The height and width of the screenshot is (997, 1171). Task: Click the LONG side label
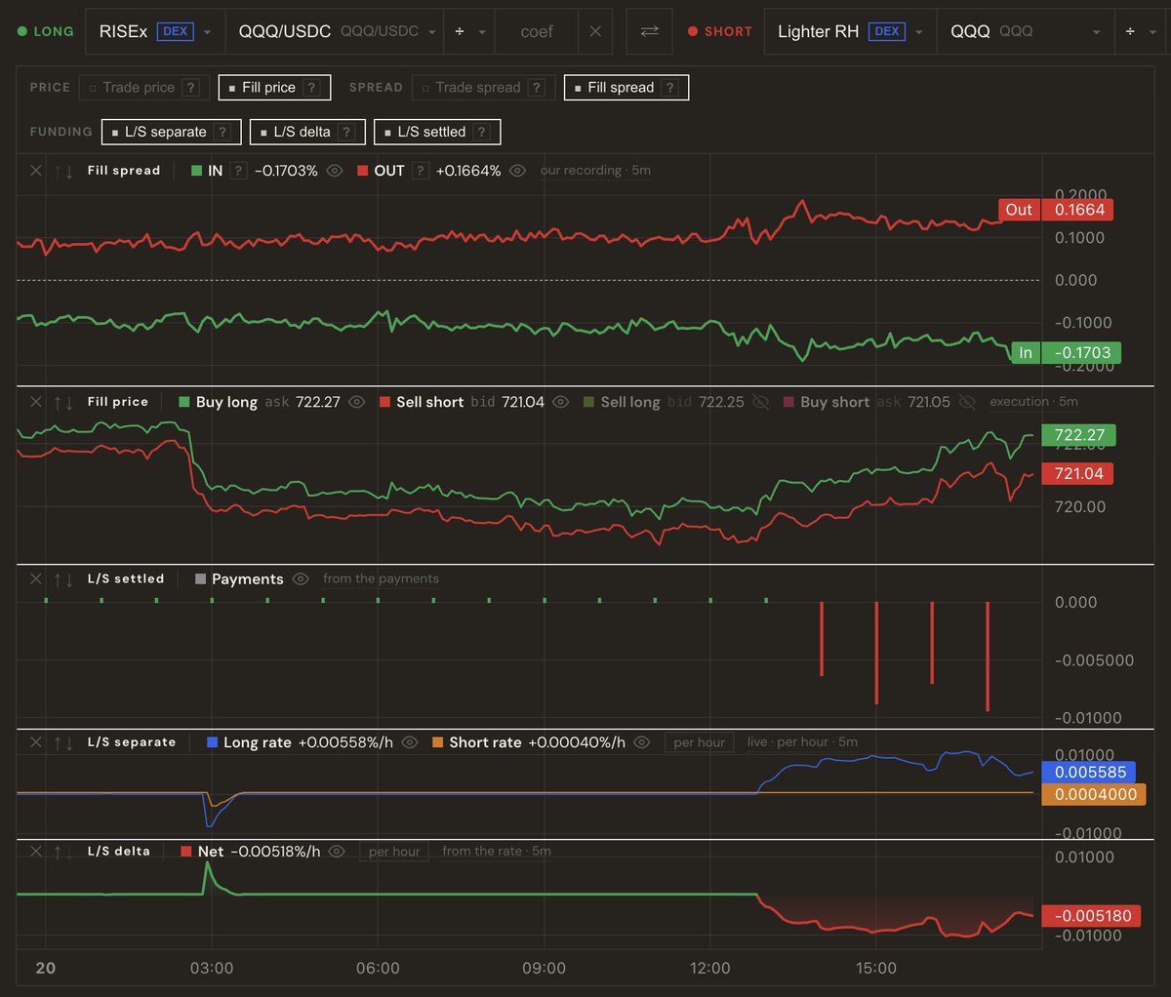coord(46,31)
